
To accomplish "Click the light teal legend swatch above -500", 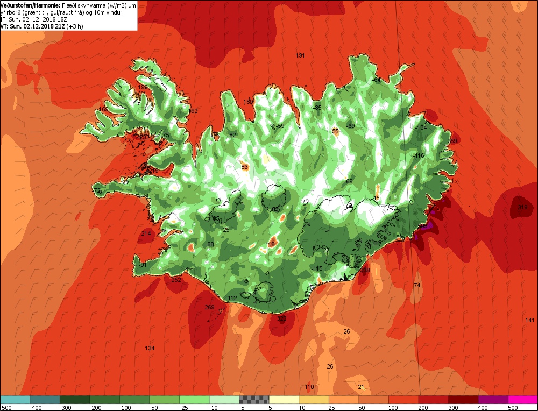I will click(x=15, y=399).
